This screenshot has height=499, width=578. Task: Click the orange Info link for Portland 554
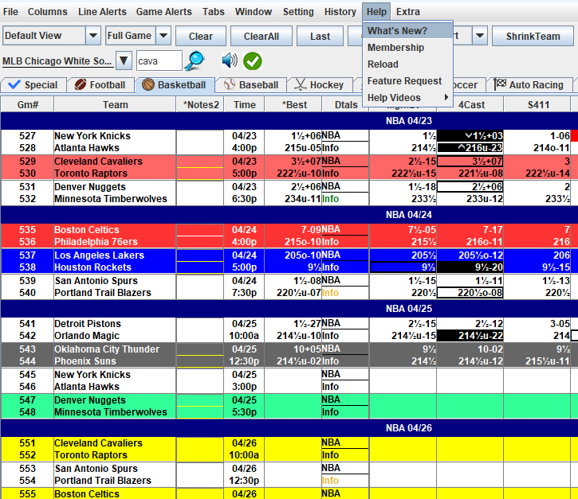coord(330,480)
